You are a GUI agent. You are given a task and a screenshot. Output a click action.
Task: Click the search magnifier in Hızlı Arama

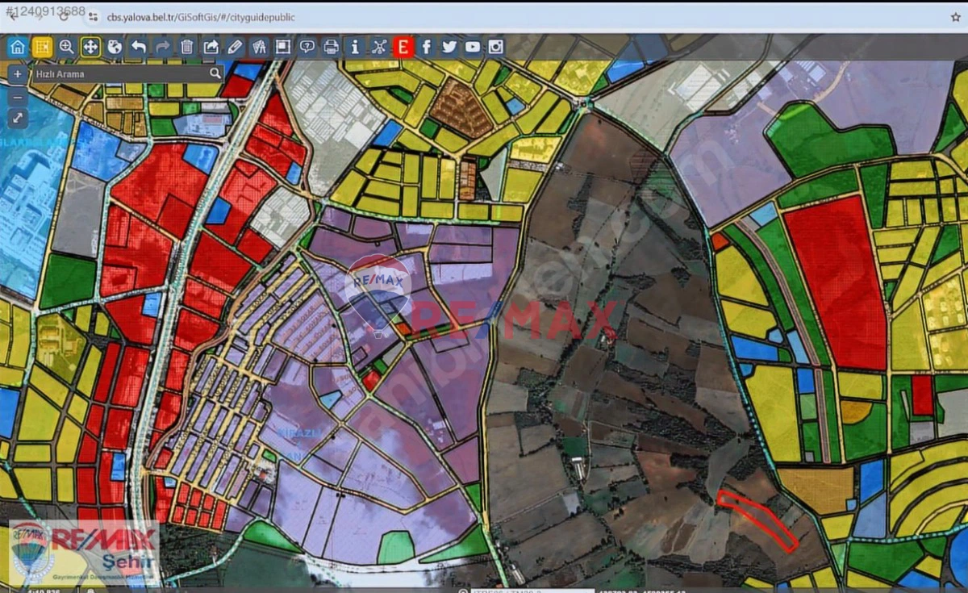coord(215,73)
